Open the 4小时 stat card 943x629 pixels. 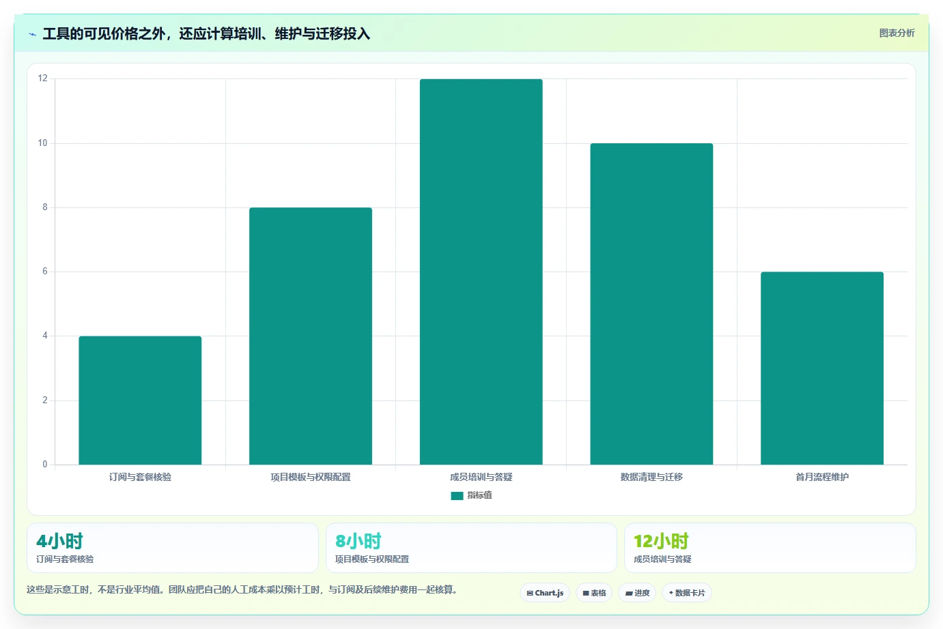(x=173, y=548)
